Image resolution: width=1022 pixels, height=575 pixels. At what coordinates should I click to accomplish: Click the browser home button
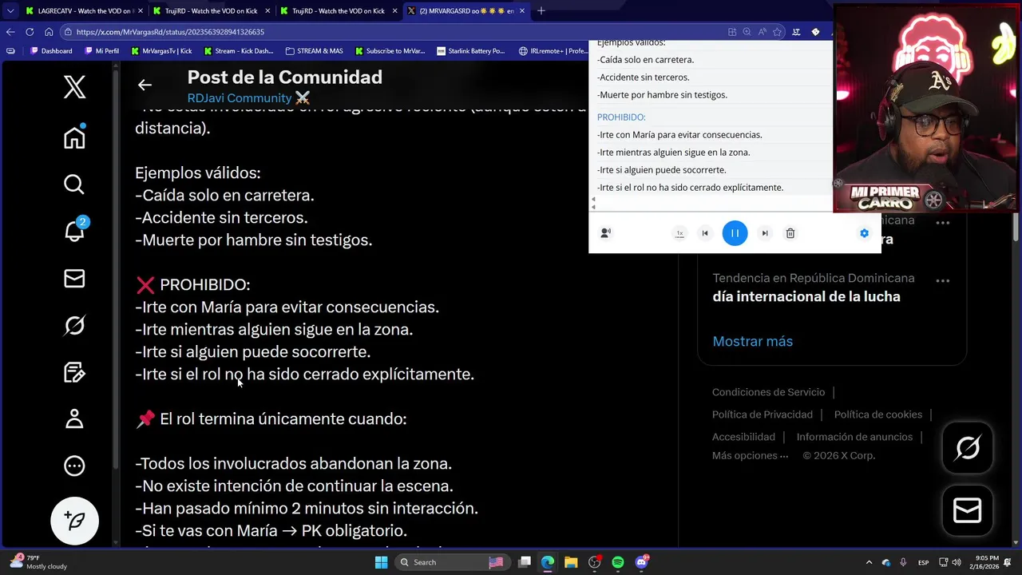[x=49, y=32]
